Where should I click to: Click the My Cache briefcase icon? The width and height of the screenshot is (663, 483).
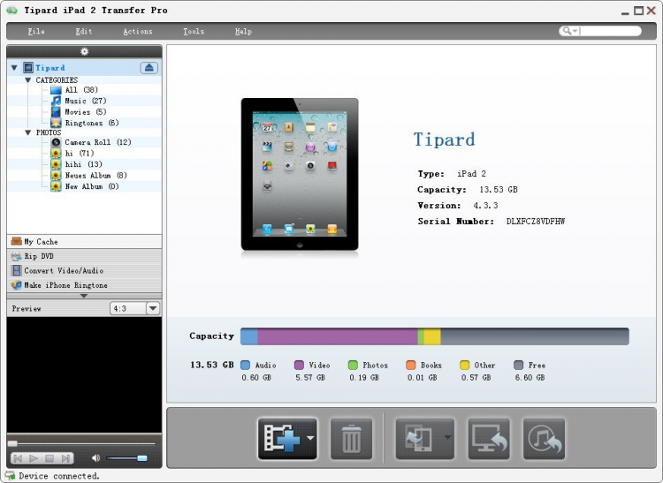pyautogui.click(x=17, y=242)
